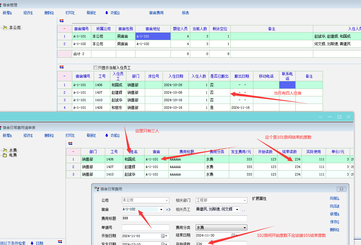Click the 费用标题 input field containing BBB
The width and height of the screenshot is (361, 245).
184,218
